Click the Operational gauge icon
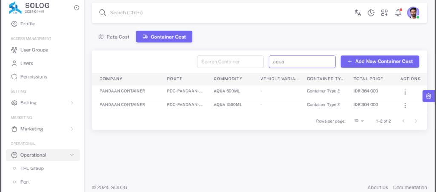The width and height of the screenshot is (436, 192). pos(14,155)
